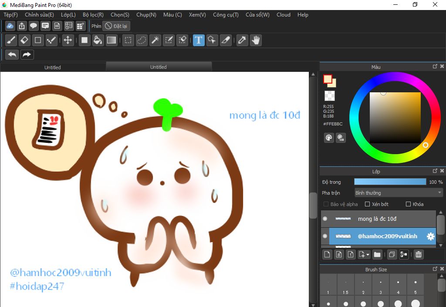Expand the add-layer dropdown arrow
Viewport: 446px width, 307px height.
[368, 255]
